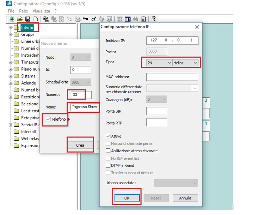This screenshot has width=259, height=215.
Task: Click the key icon in toolbar
Action: tap(86, 19)
